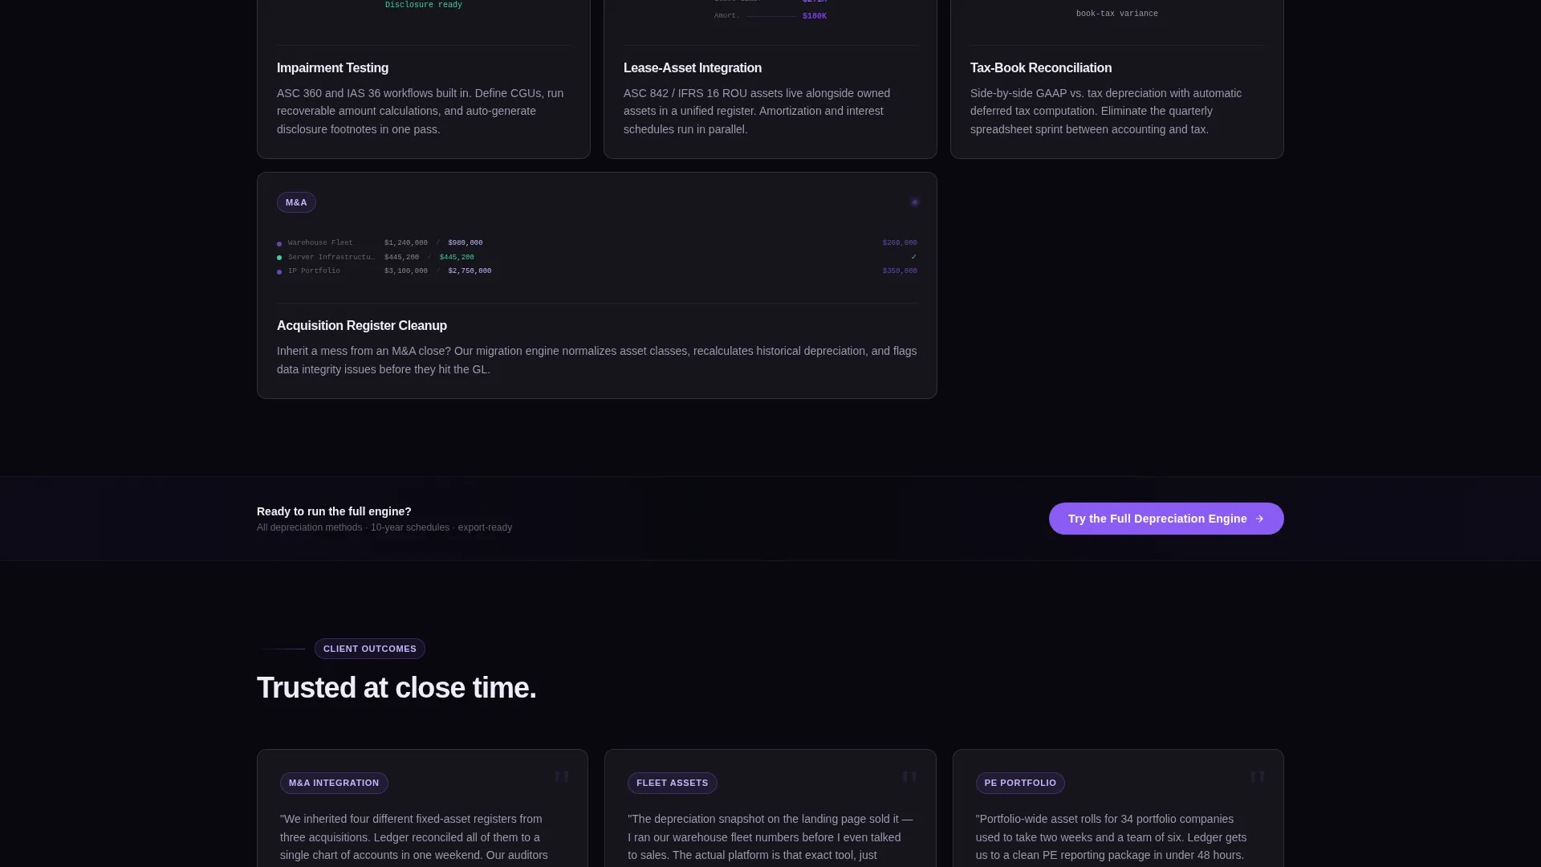
Task: Click quote mark icon on M&A Integration card
Action: tap(562, 778)
